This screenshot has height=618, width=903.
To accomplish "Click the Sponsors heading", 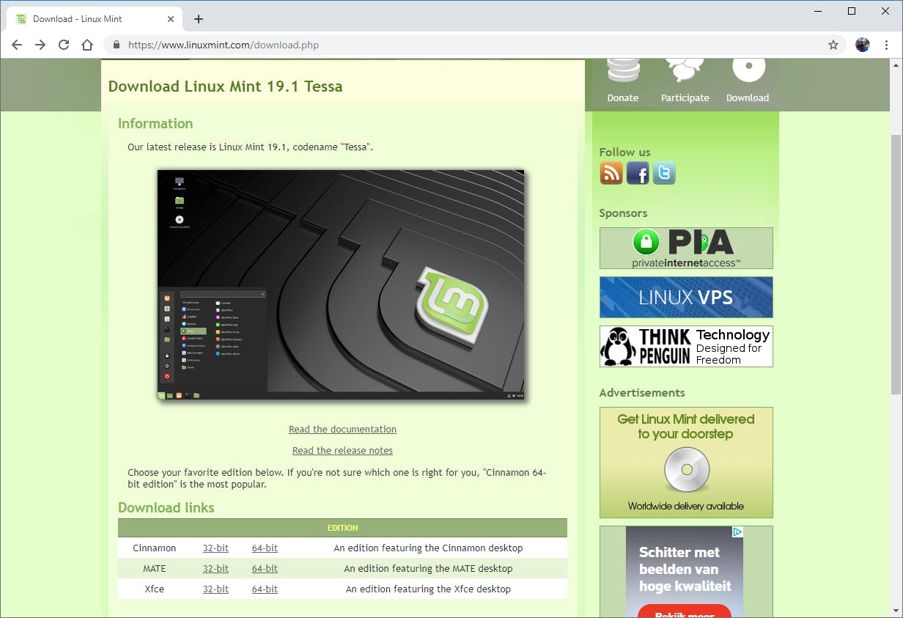I will pos(623,213).
